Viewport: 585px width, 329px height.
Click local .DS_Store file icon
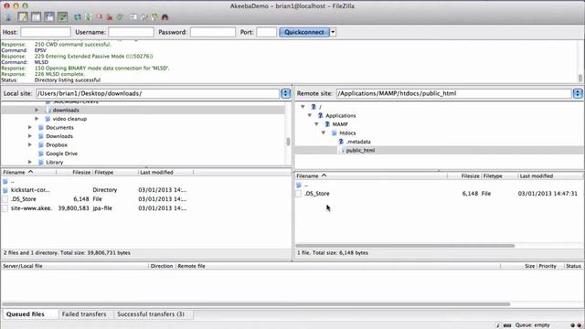(5, 199)
